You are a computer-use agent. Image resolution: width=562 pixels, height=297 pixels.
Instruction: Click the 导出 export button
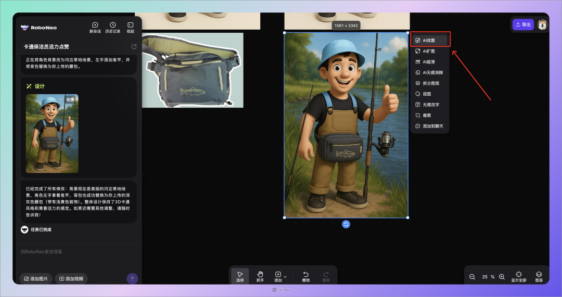pyautogui.click(x=523, y=24)
